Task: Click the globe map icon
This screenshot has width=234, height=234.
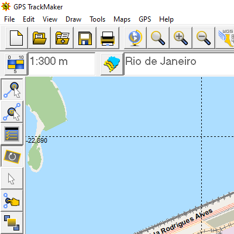Action: tap(135, 38)
